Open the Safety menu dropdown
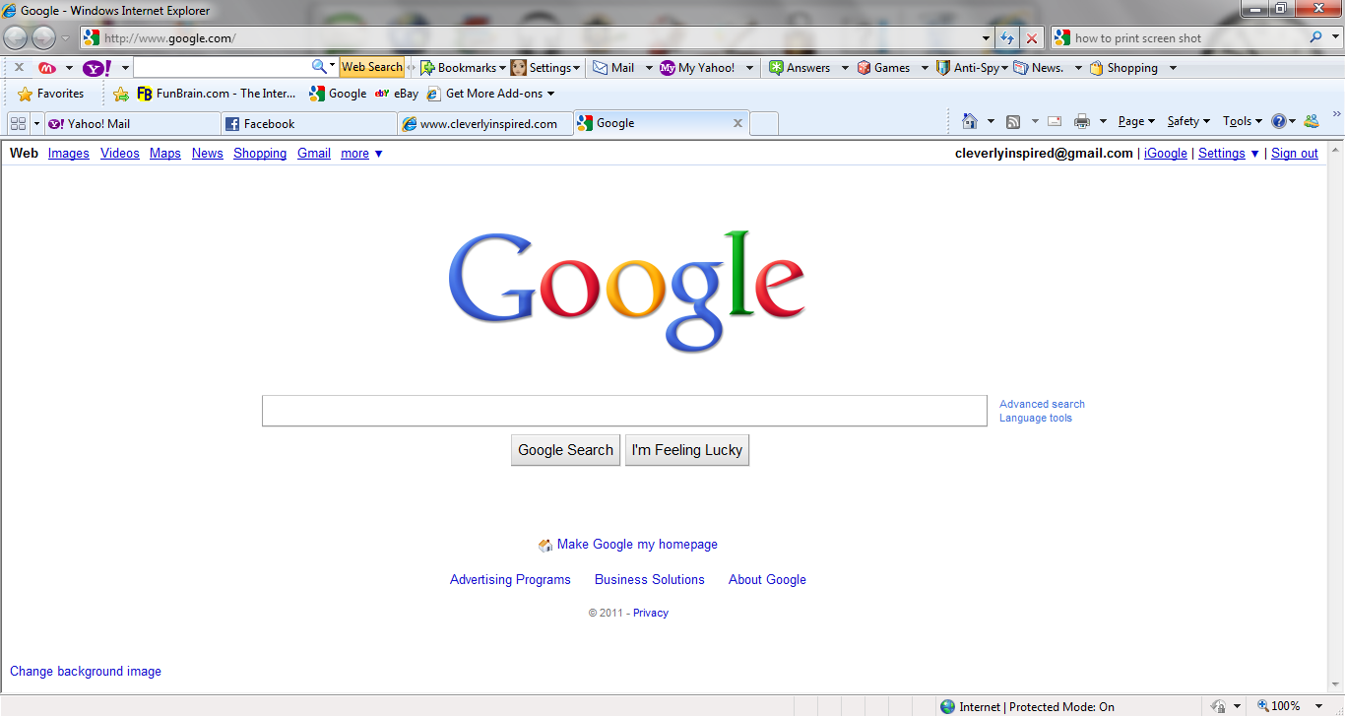 tap(1188, 121)
